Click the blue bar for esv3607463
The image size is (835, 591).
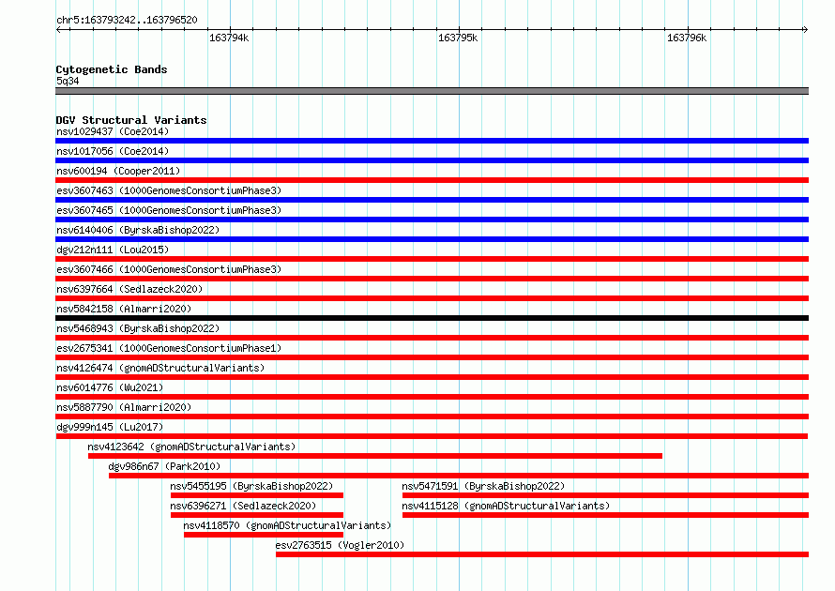[x=432, y=200]
